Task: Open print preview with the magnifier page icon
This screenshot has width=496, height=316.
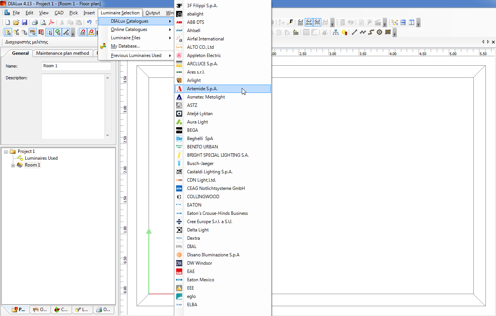Action: pos(43,22)
